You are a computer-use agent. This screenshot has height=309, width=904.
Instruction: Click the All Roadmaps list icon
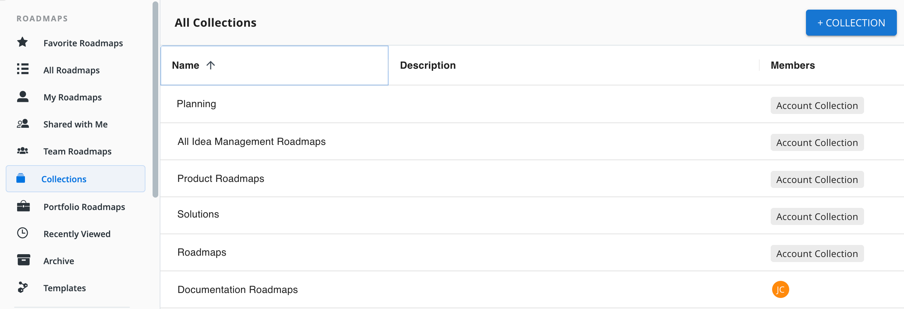22,69
